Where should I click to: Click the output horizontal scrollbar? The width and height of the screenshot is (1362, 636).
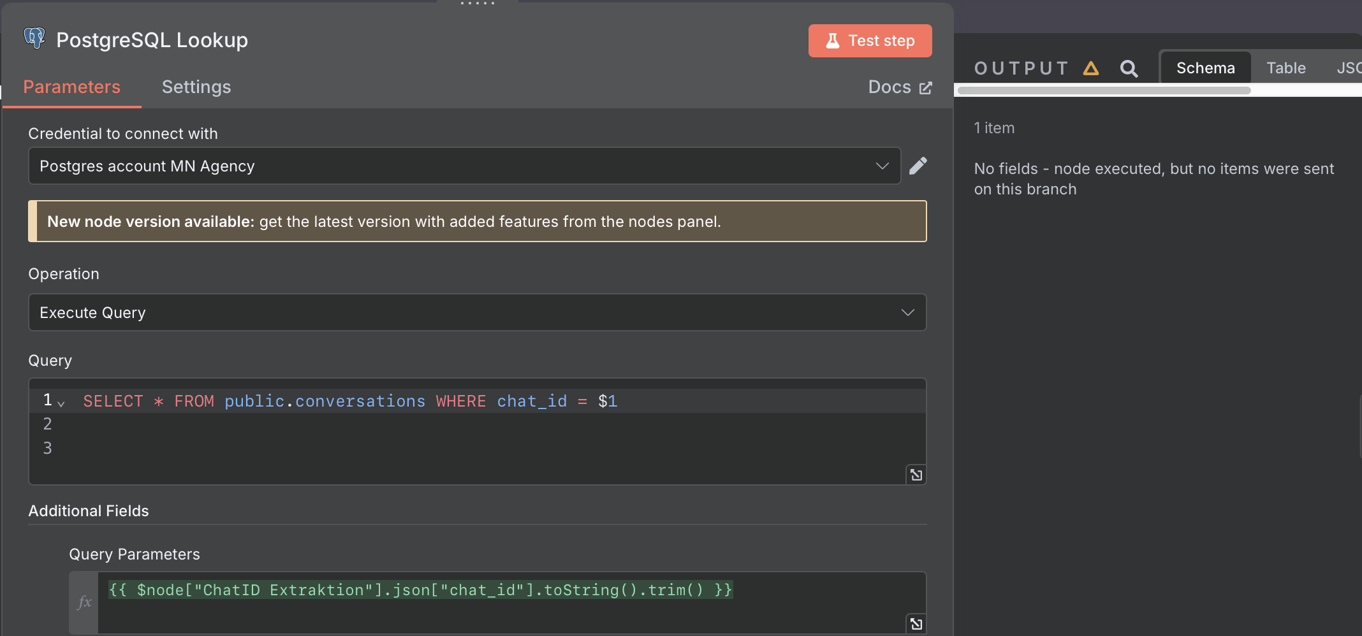click(1104, 90)
